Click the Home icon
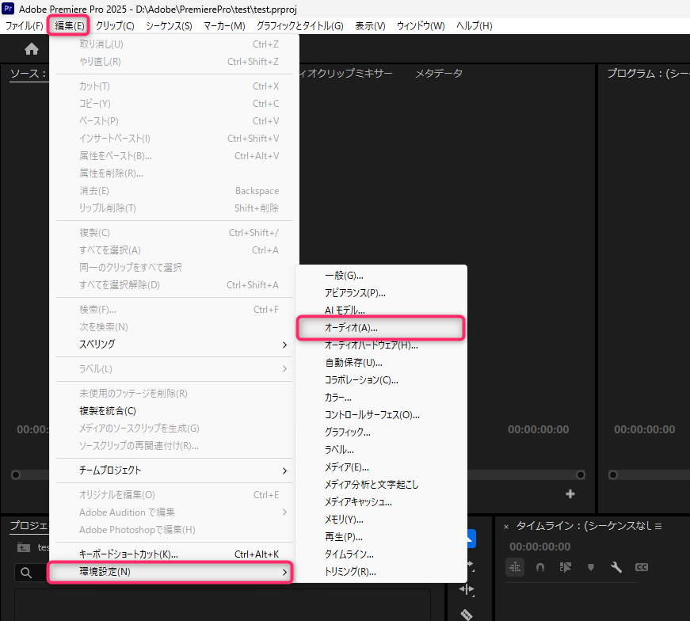This screenshot has width=690, height=621. coord(32,49)
